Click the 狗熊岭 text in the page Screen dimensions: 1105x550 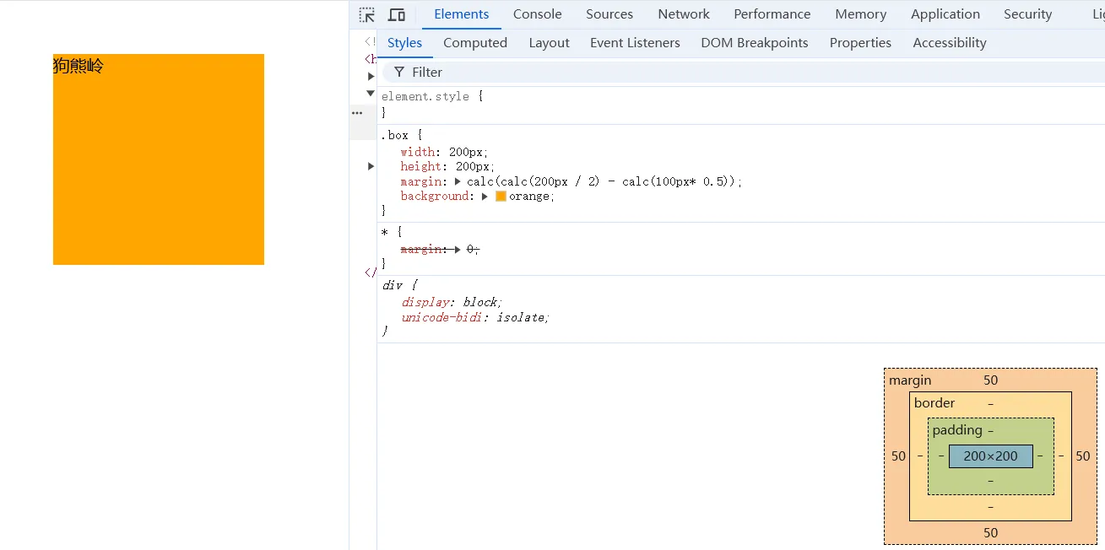tap(79, 65)
